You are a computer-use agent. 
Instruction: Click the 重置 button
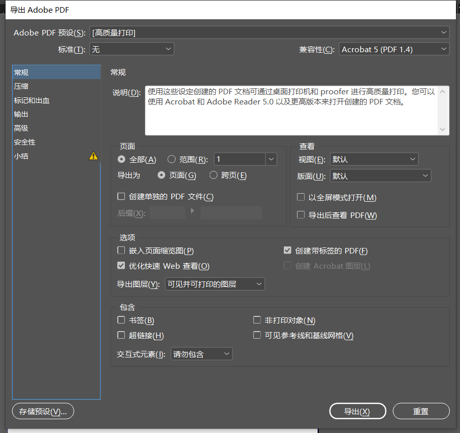421,411
